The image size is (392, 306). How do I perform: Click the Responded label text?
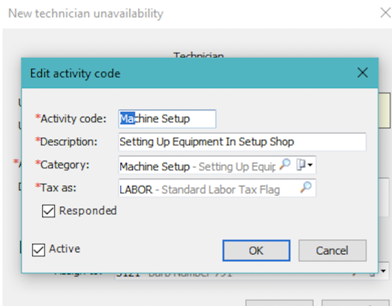pyautogui.click(x=88, y=211)
